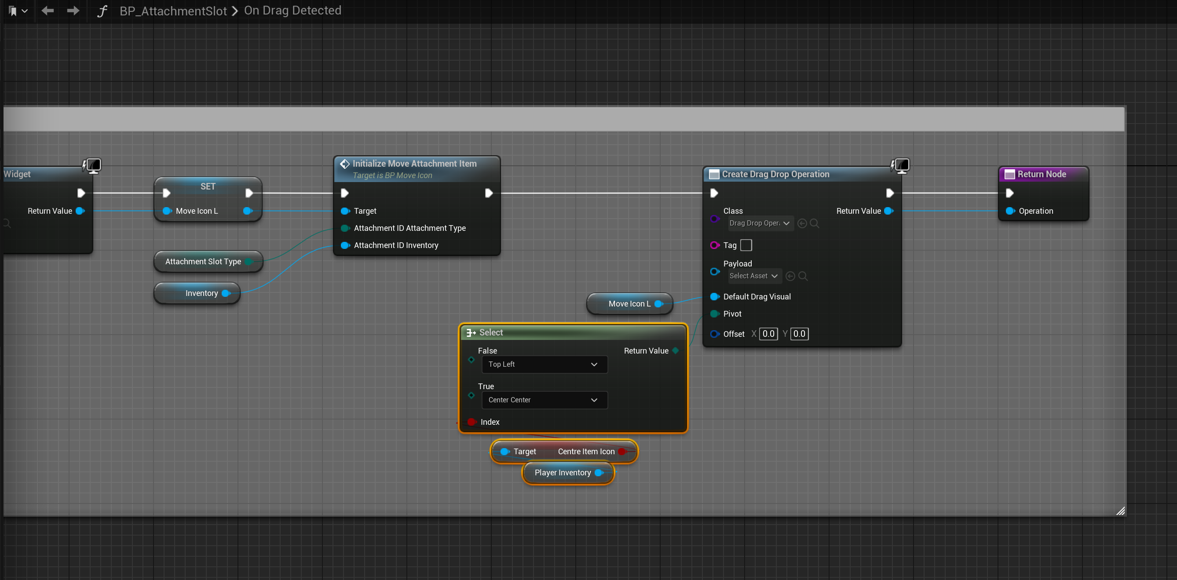Open the Center Center dropdown
The height and width of the screenshot is (580, 1177).
(x=544, y=400)
